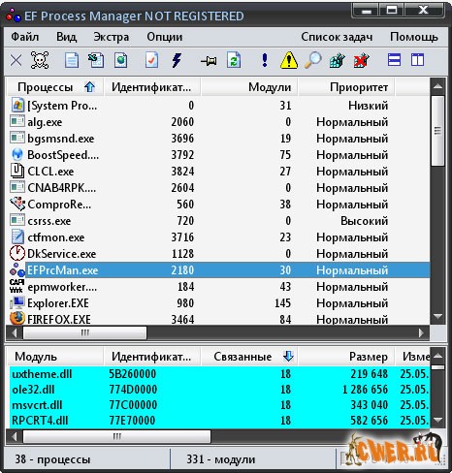Open the Вид menu

(x=66, y=37)
